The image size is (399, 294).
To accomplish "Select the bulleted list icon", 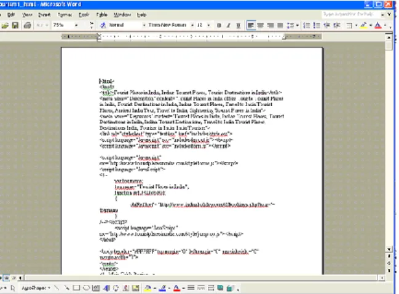I will tap(317, 25).
